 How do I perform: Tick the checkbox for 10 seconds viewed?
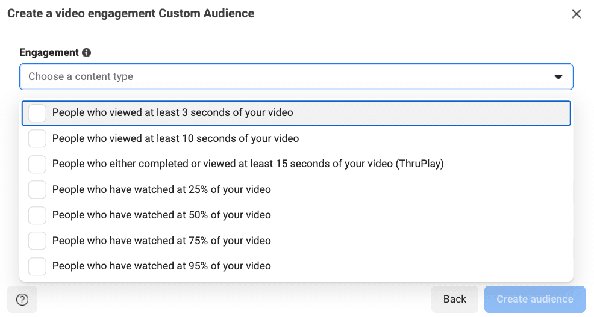[x=37, y=138]
